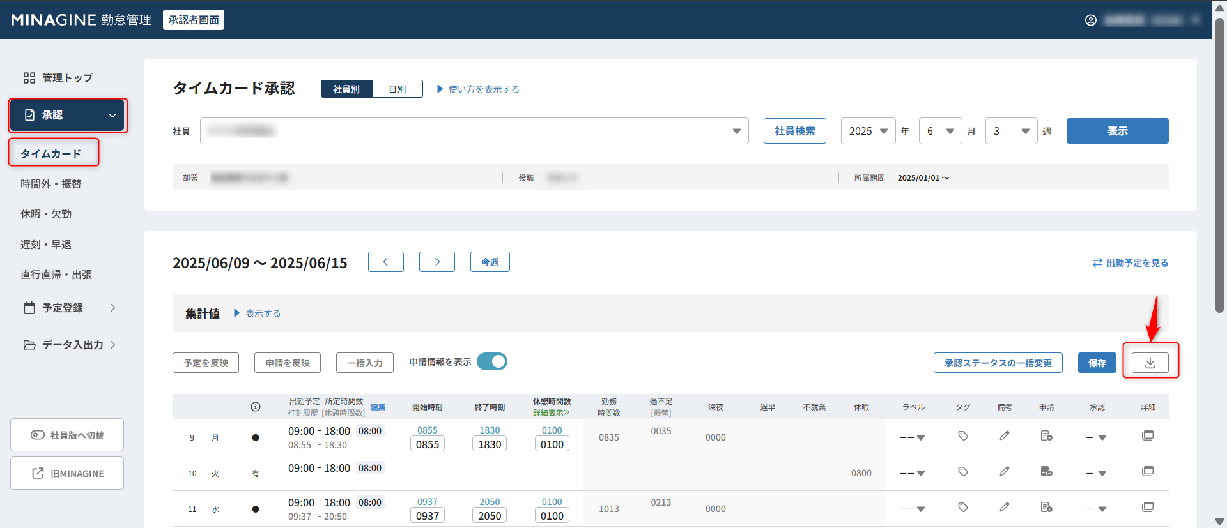
Task: Click the download icon button
Action: click(1150, 363)
